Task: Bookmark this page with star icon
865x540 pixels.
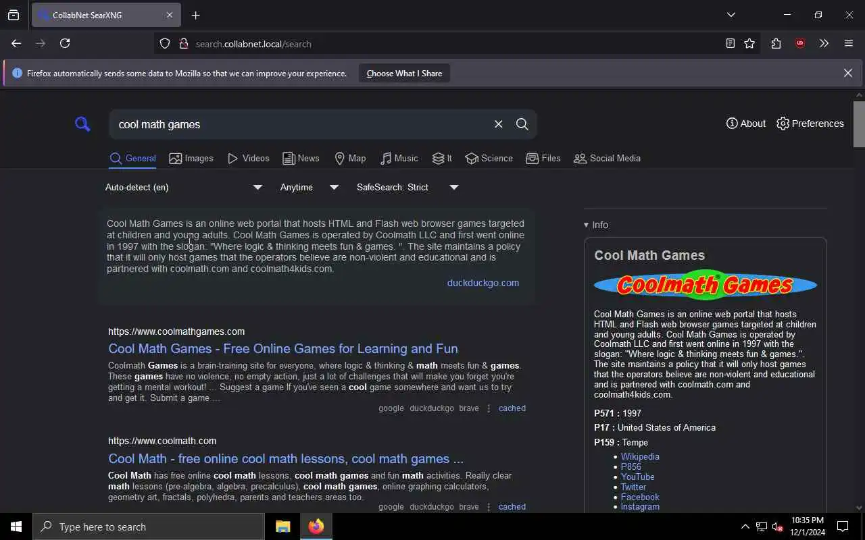Action: (749, 43)
